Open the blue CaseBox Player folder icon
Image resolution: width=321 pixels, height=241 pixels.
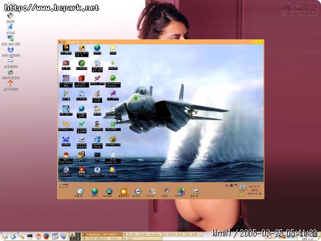coord(97,139)
